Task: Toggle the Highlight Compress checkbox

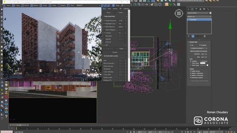Action: [104, 24]
